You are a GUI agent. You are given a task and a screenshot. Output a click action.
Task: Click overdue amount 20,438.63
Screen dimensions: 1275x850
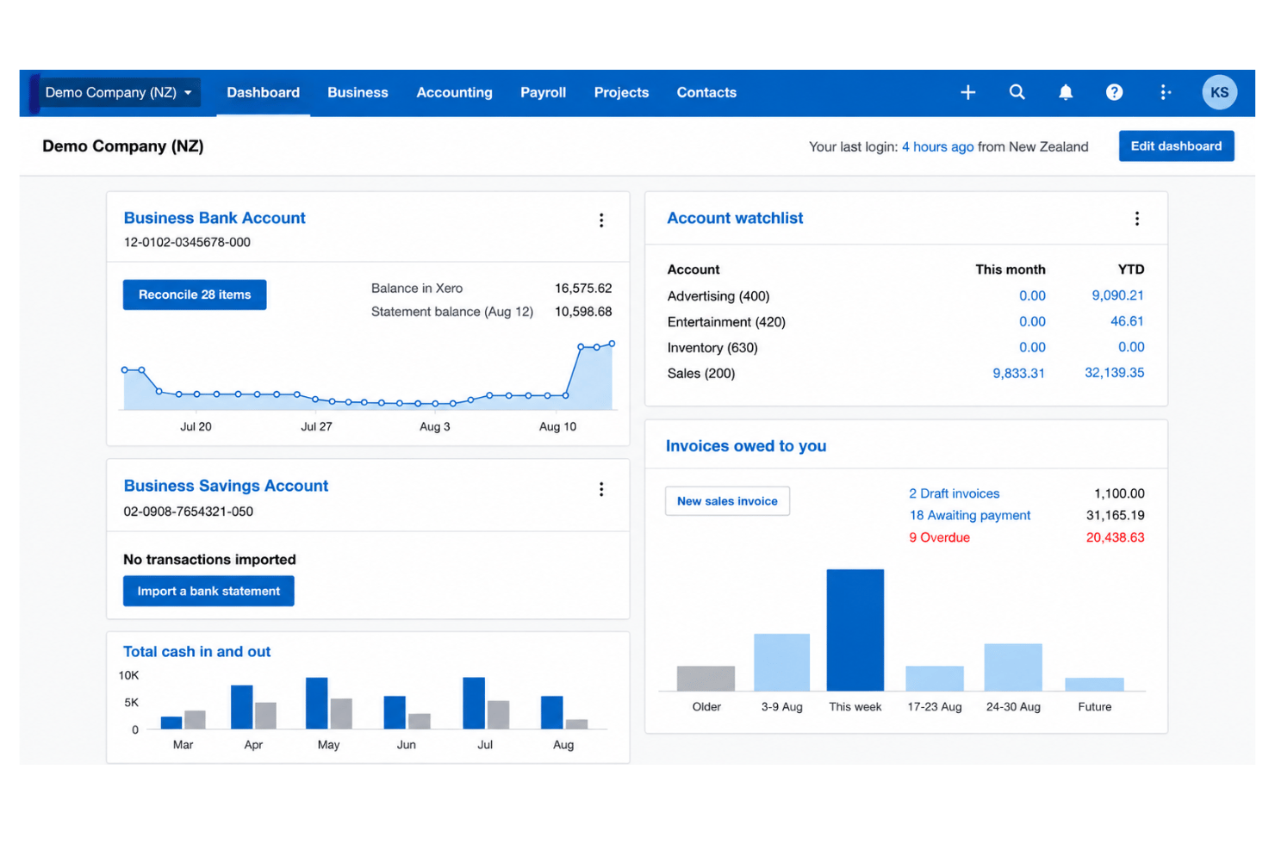[1115, 537]
